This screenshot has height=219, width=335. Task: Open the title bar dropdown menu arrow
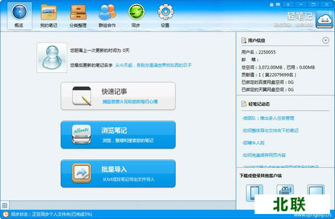pos(288,4)
